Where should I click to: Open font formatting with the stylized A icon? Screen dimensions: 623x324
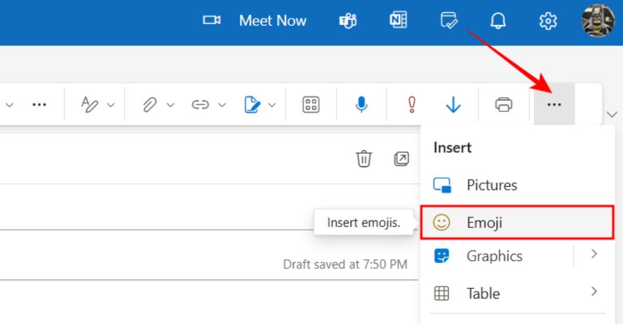[89, 104]
